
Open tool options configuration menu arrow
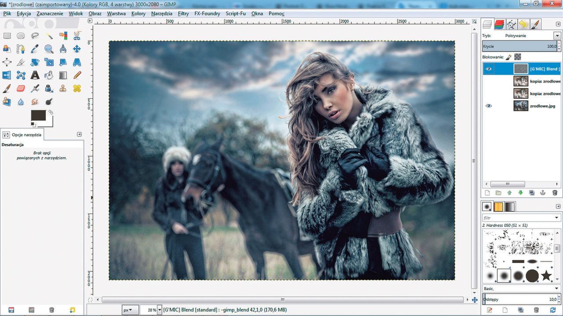coord(79,134)
